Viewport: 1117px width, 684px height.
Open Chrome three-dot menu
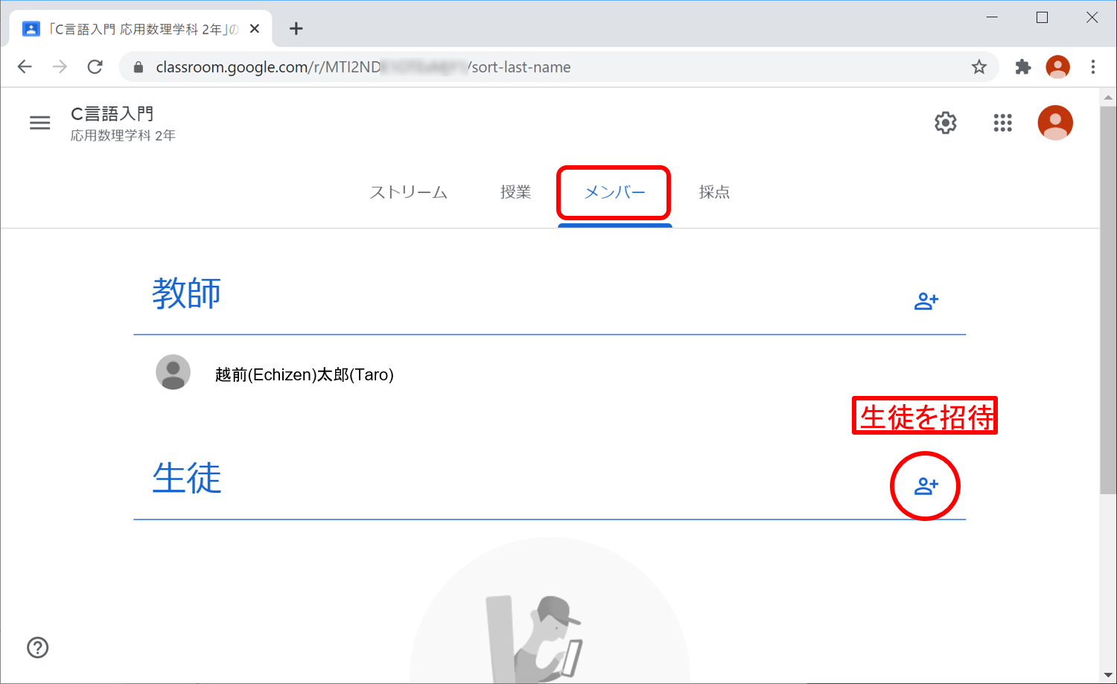point(1093,67)
